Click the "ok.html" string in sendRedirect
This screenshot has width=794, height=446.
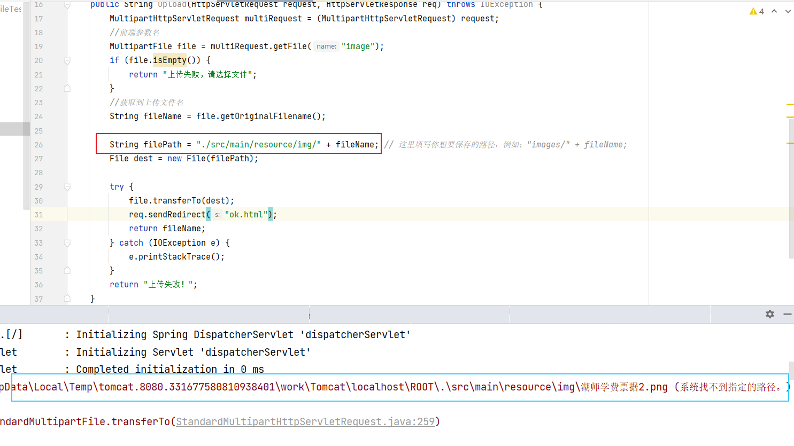pos(246,214)
